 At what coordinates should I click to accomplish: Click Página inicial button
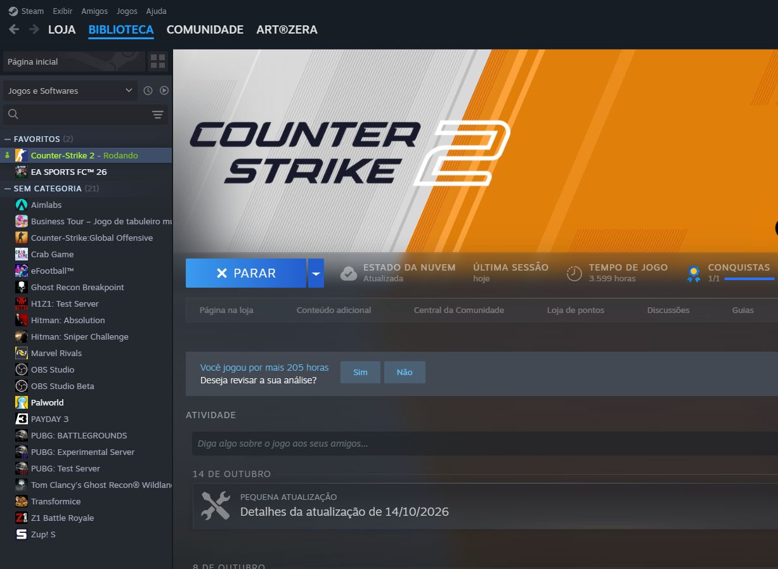click(74, 61)
